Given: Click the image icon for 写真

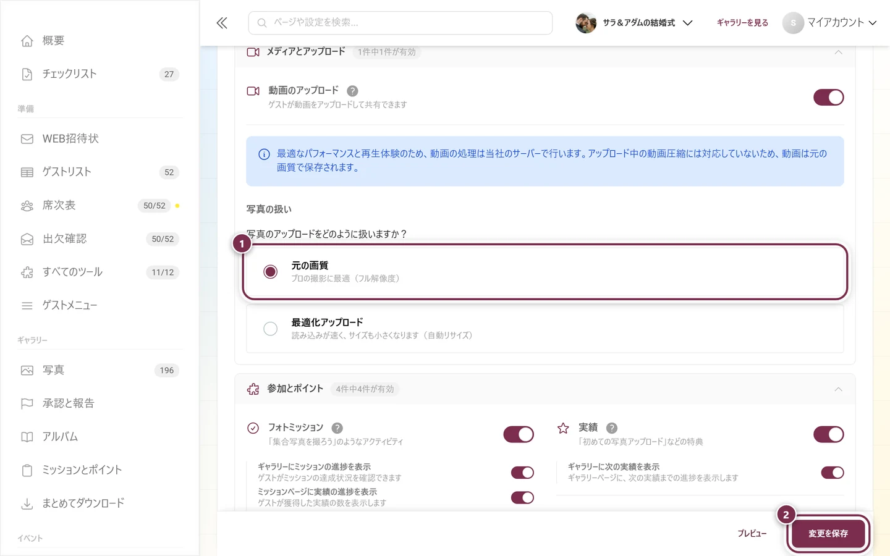Looking at the screenshot, I should [27, 371].
